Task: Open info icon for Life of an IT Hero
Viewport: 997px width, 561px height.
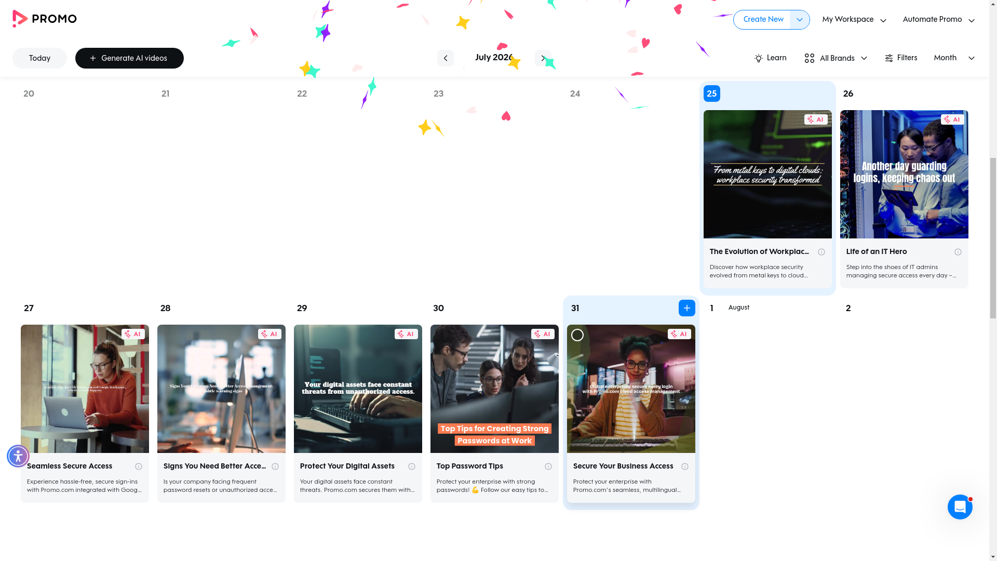Action: [958, 252]
